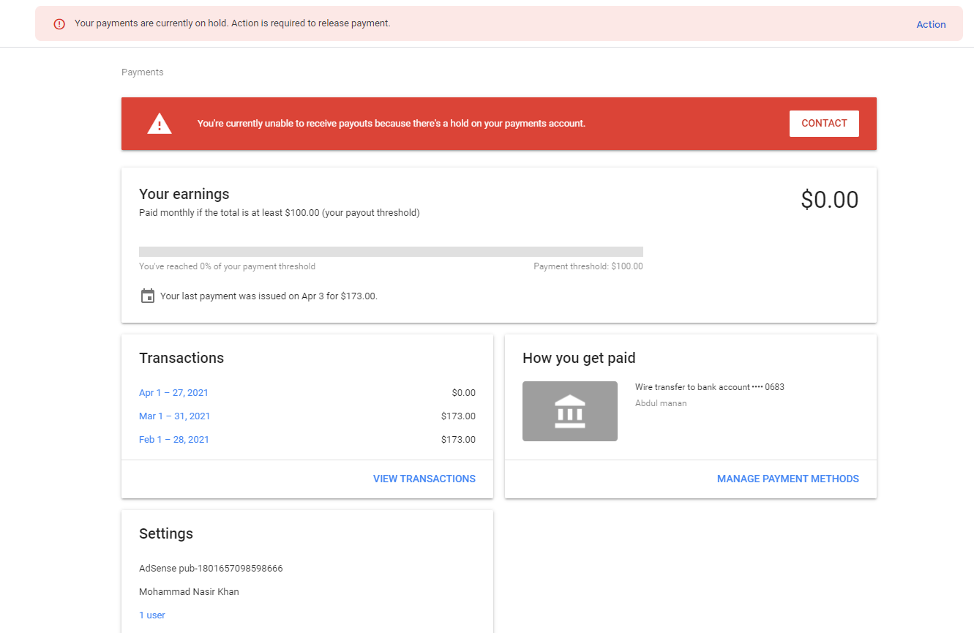Image resolution: width=974 pixels, height=633 pixels.
Task: Open Feb 1 – 28, 2021 transactions
Action: (174, 440)
